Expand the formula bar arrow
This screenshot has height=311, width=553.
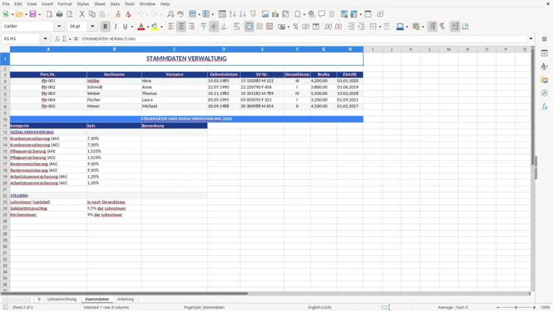531,39
